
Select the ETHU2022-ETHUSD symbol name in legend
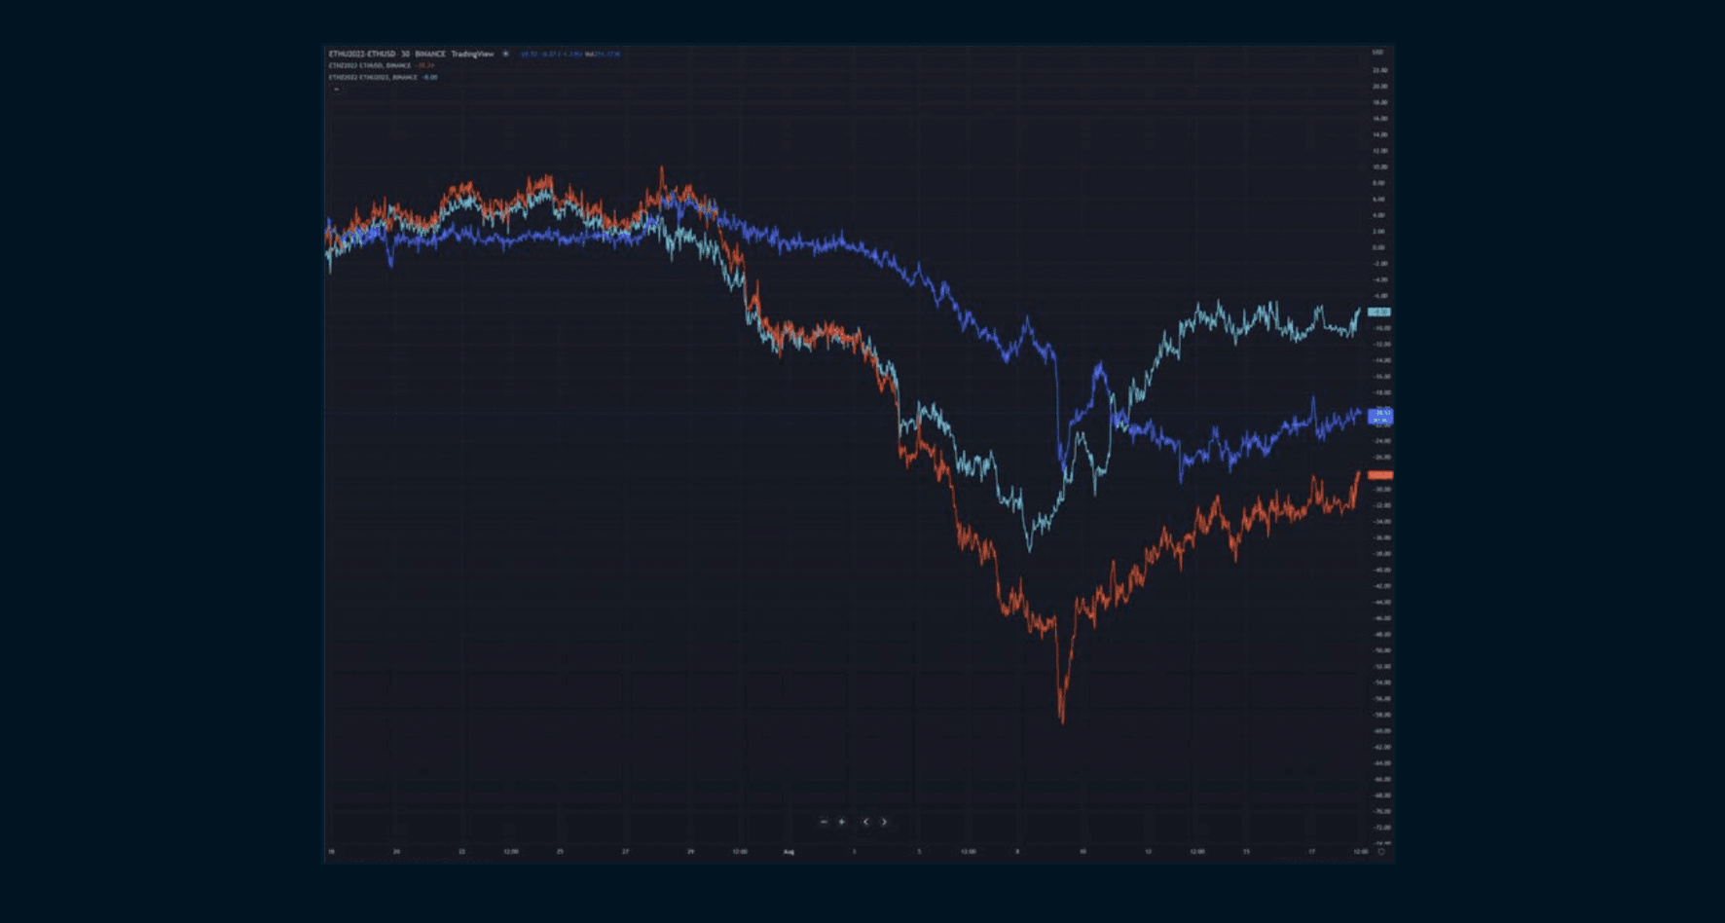click(x=358, y=55)
